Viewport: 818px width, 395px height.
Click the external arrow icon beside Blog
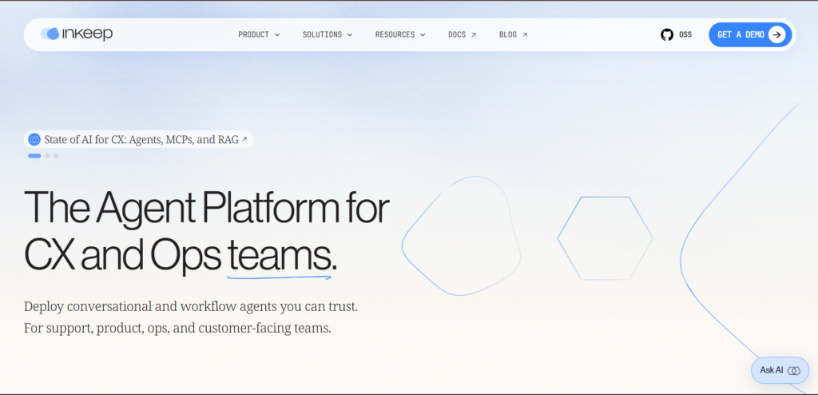point(525,35)
